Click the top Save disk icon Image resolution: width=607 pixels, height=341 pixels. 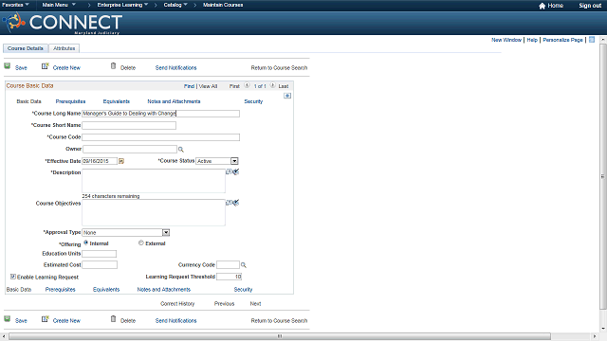tap(7, 66)
